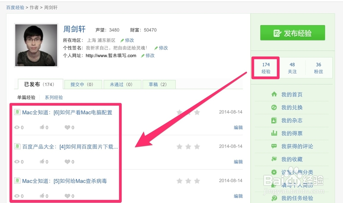Open article 如何给Mac查杀病毒
The width and height of the screenshot is (343, 203).
point(64,181)
